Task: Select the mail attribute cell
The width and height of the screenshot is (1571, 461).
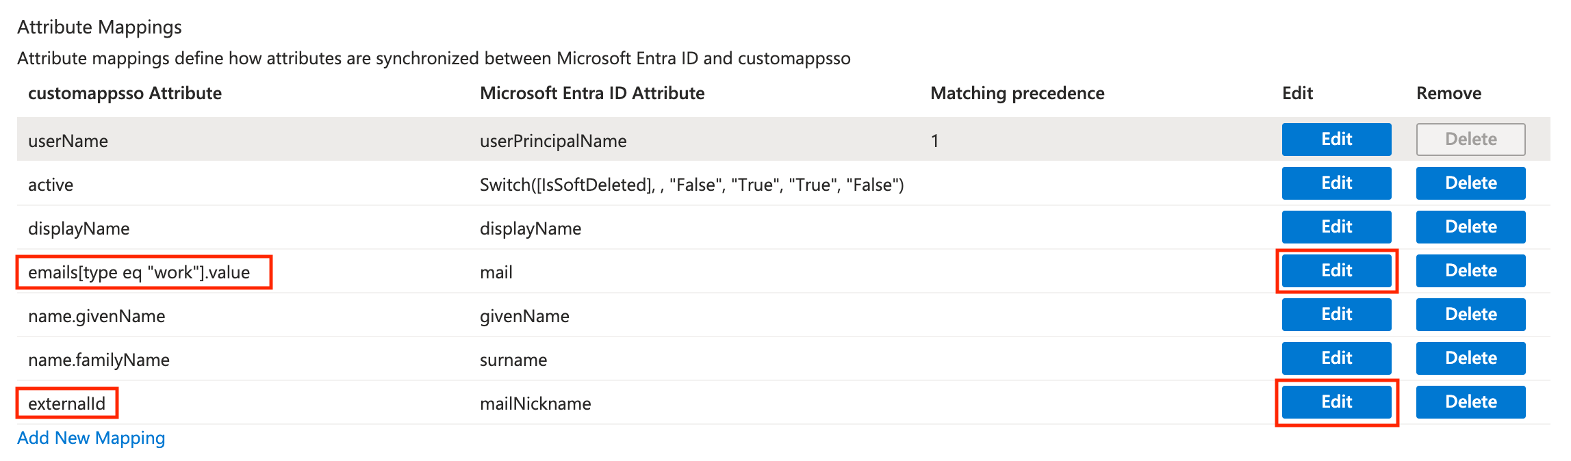Action: [x=496, y=272]
